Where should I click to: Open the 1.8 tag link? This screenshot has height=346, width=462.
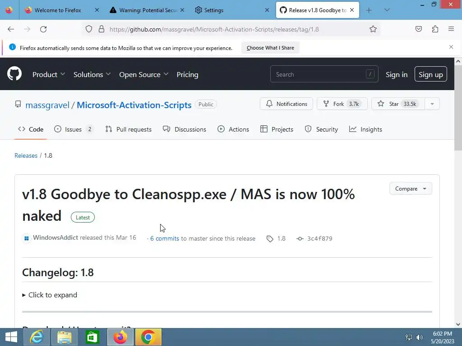(276, 239)
